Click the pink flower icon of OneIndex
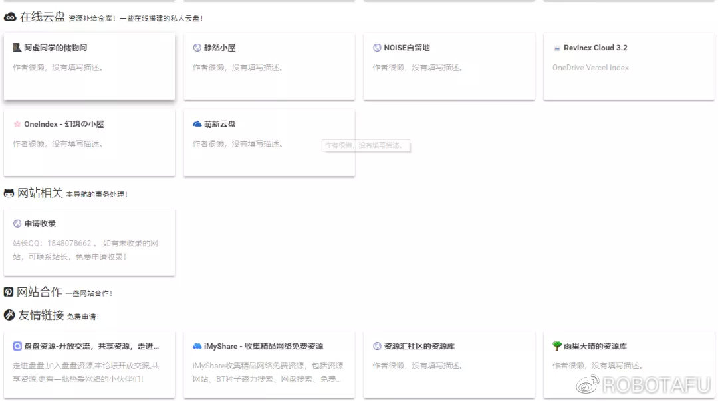The height and width of the screenshot is (401, 718). [x=17, y=124]
